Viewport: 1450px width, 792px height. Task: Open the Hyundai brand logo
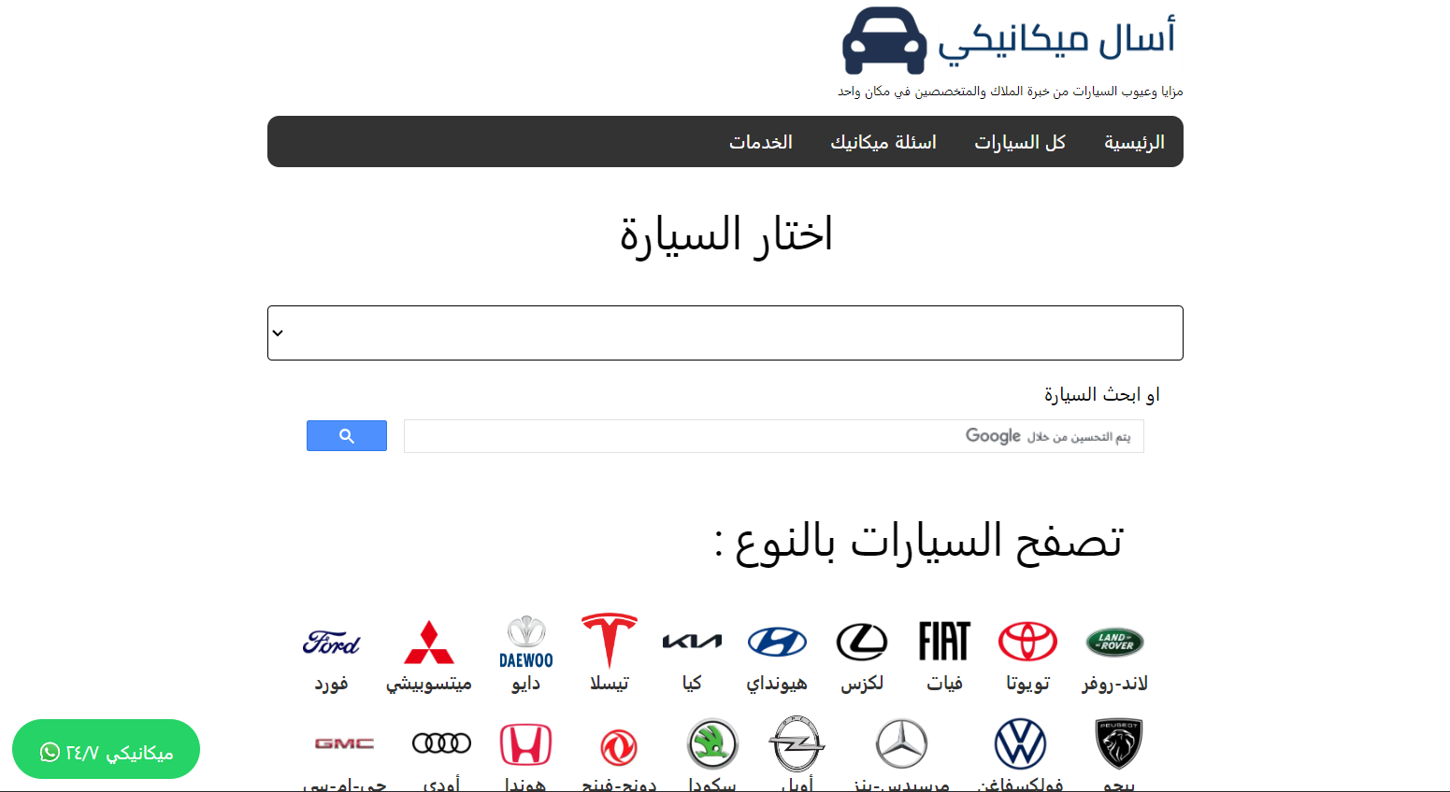pyautogui.click(x=777, y=642)
